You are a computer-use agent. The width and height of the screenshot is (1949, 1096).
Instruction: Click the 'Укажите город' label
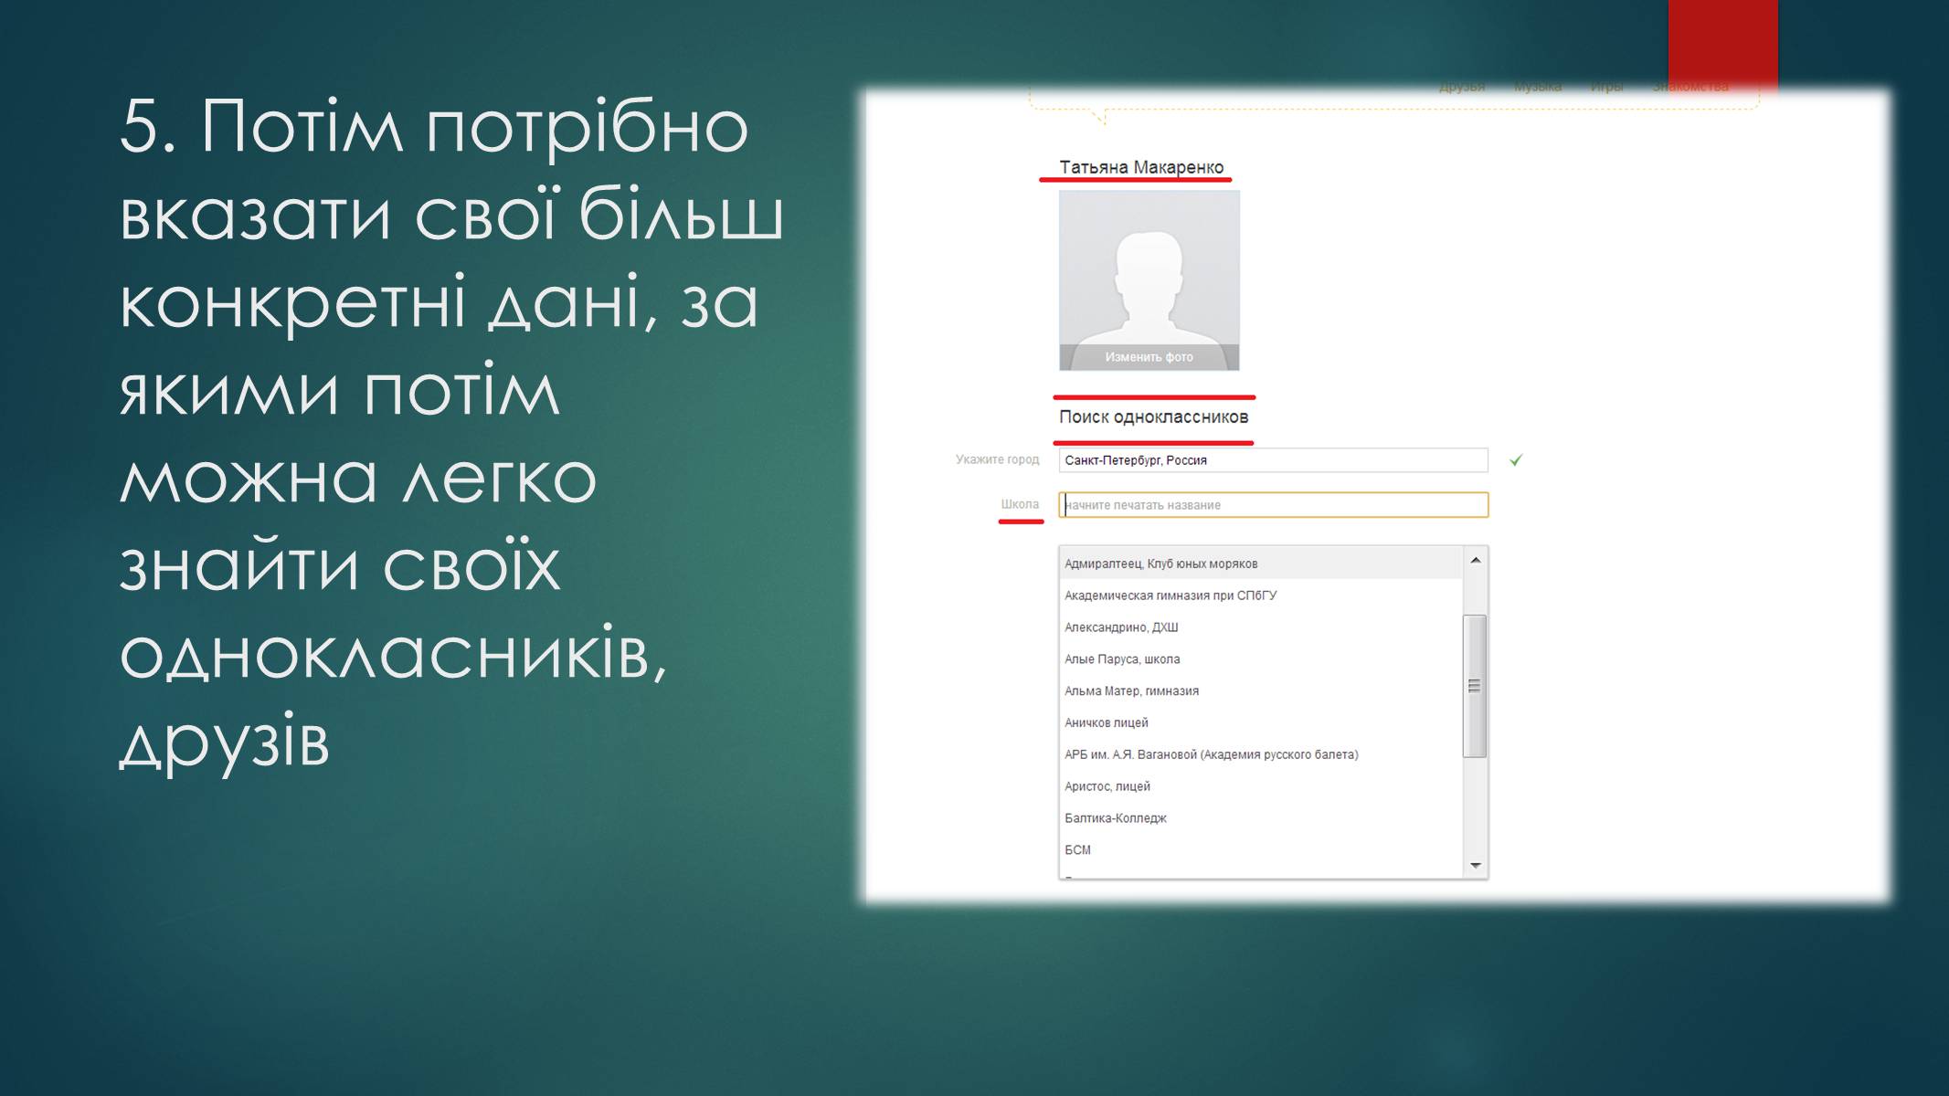pyautogui.click(x=998, y=459)
